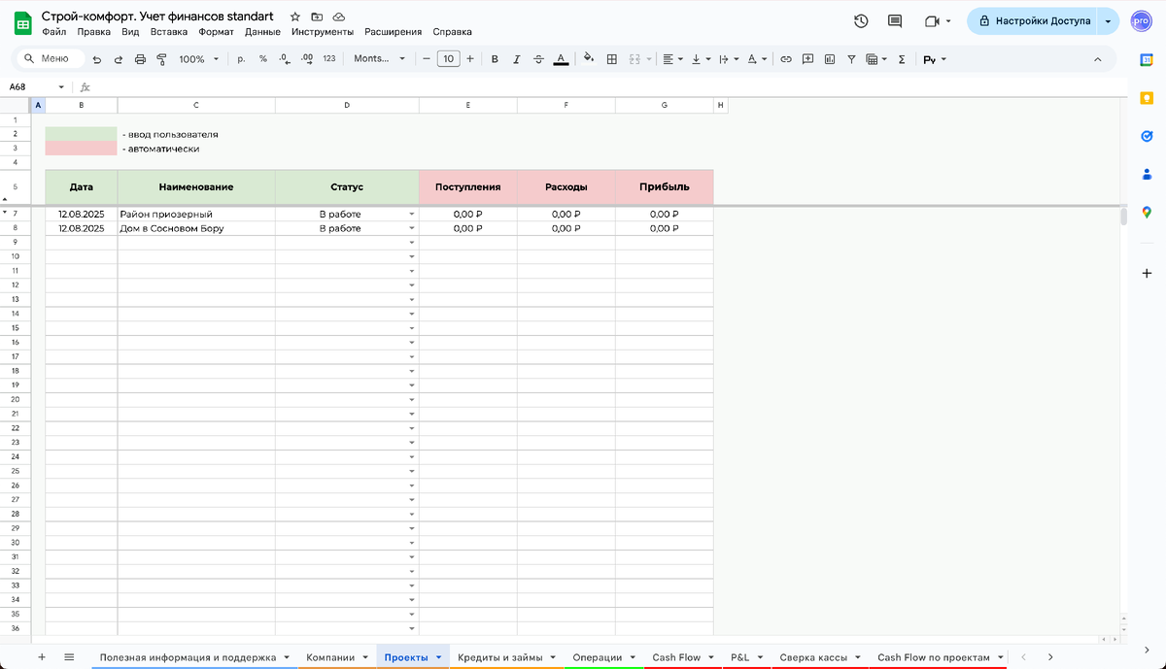Open the Вставка menu

click(x=169, y=32)
